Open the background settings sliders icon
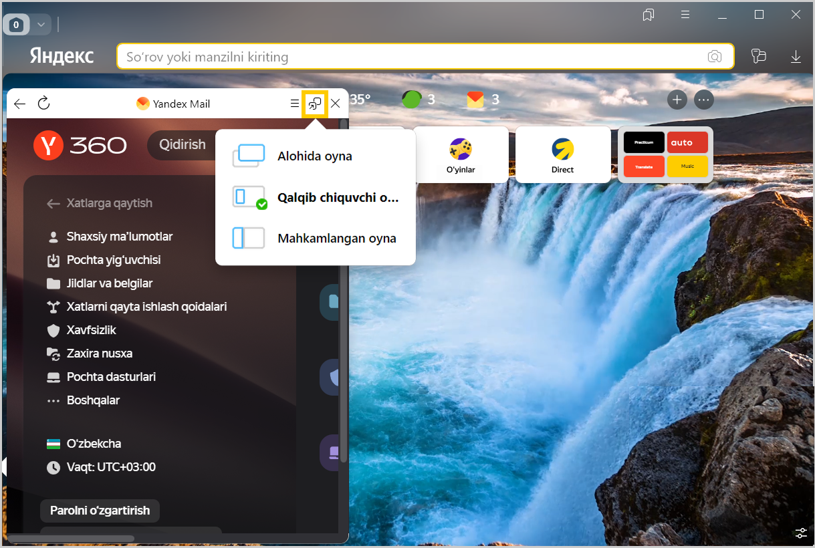Image resolution: width=815 pixels, height=548 pixels. pyautogui.click(x=801, y=533)
